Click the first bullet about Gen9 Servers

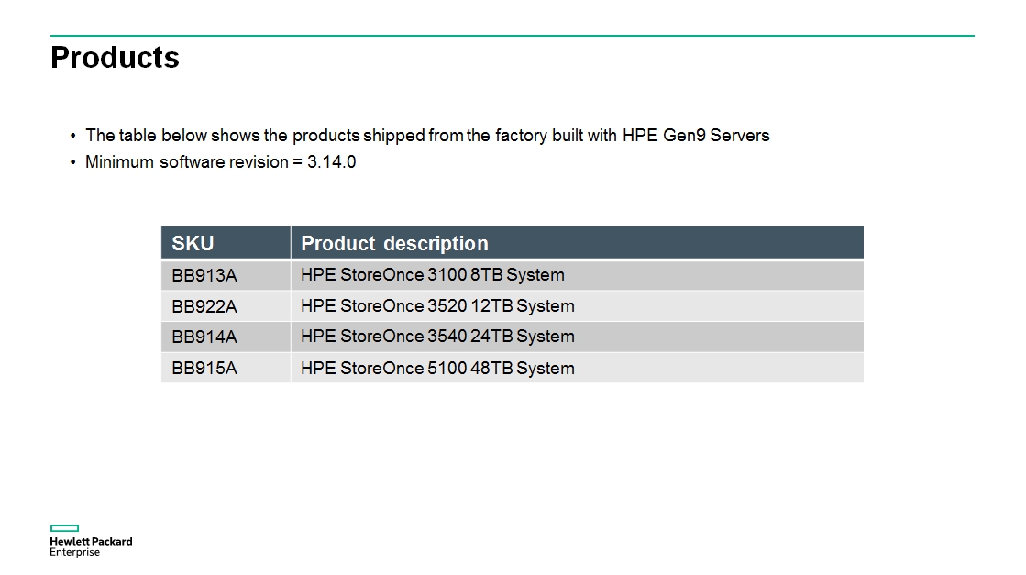(x=427, y=136)
